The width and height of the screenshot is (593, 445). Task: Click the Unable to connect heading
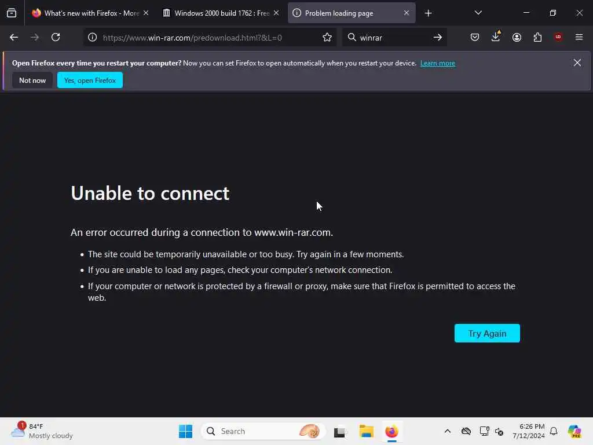pyautogui.click(x=150, y=194)
